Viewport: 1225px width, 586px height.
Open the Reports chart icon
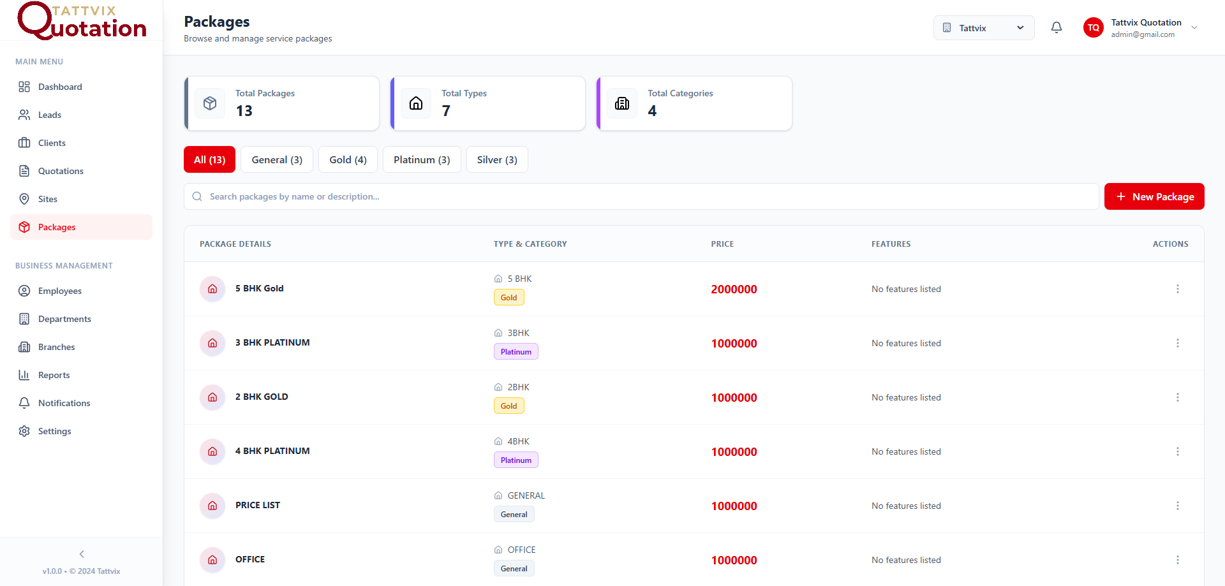click(x=24, y=375)
